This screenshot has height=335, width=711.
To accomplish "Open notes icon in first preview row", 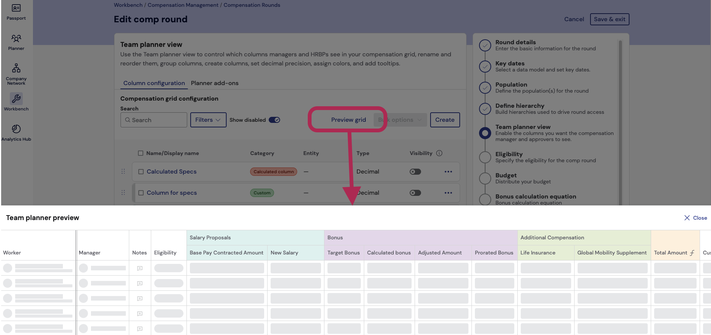I will coord(140,268).
